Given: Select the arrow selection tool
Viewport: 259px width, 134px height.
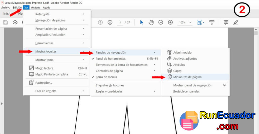Looking at the screenshot, I should point(142,22).
